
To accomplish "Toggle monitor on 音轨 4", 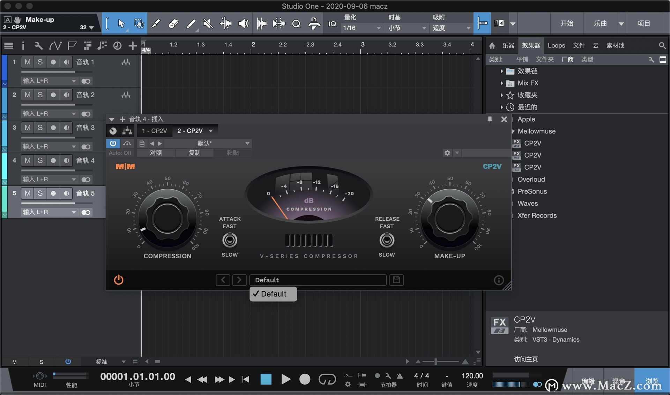I will pyautogui.click(x=66, y=160).
